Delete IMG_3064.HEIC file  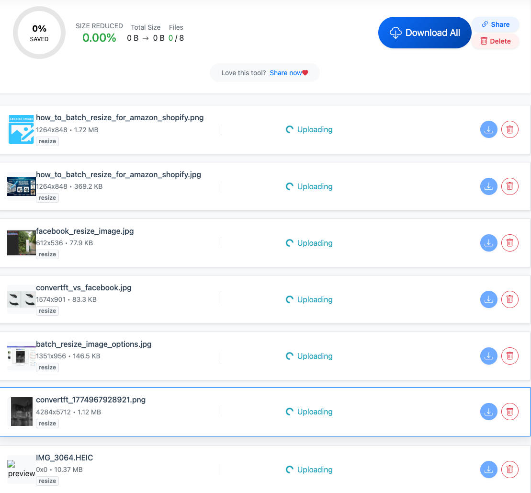pyautogui.click(x=509, y=470)
